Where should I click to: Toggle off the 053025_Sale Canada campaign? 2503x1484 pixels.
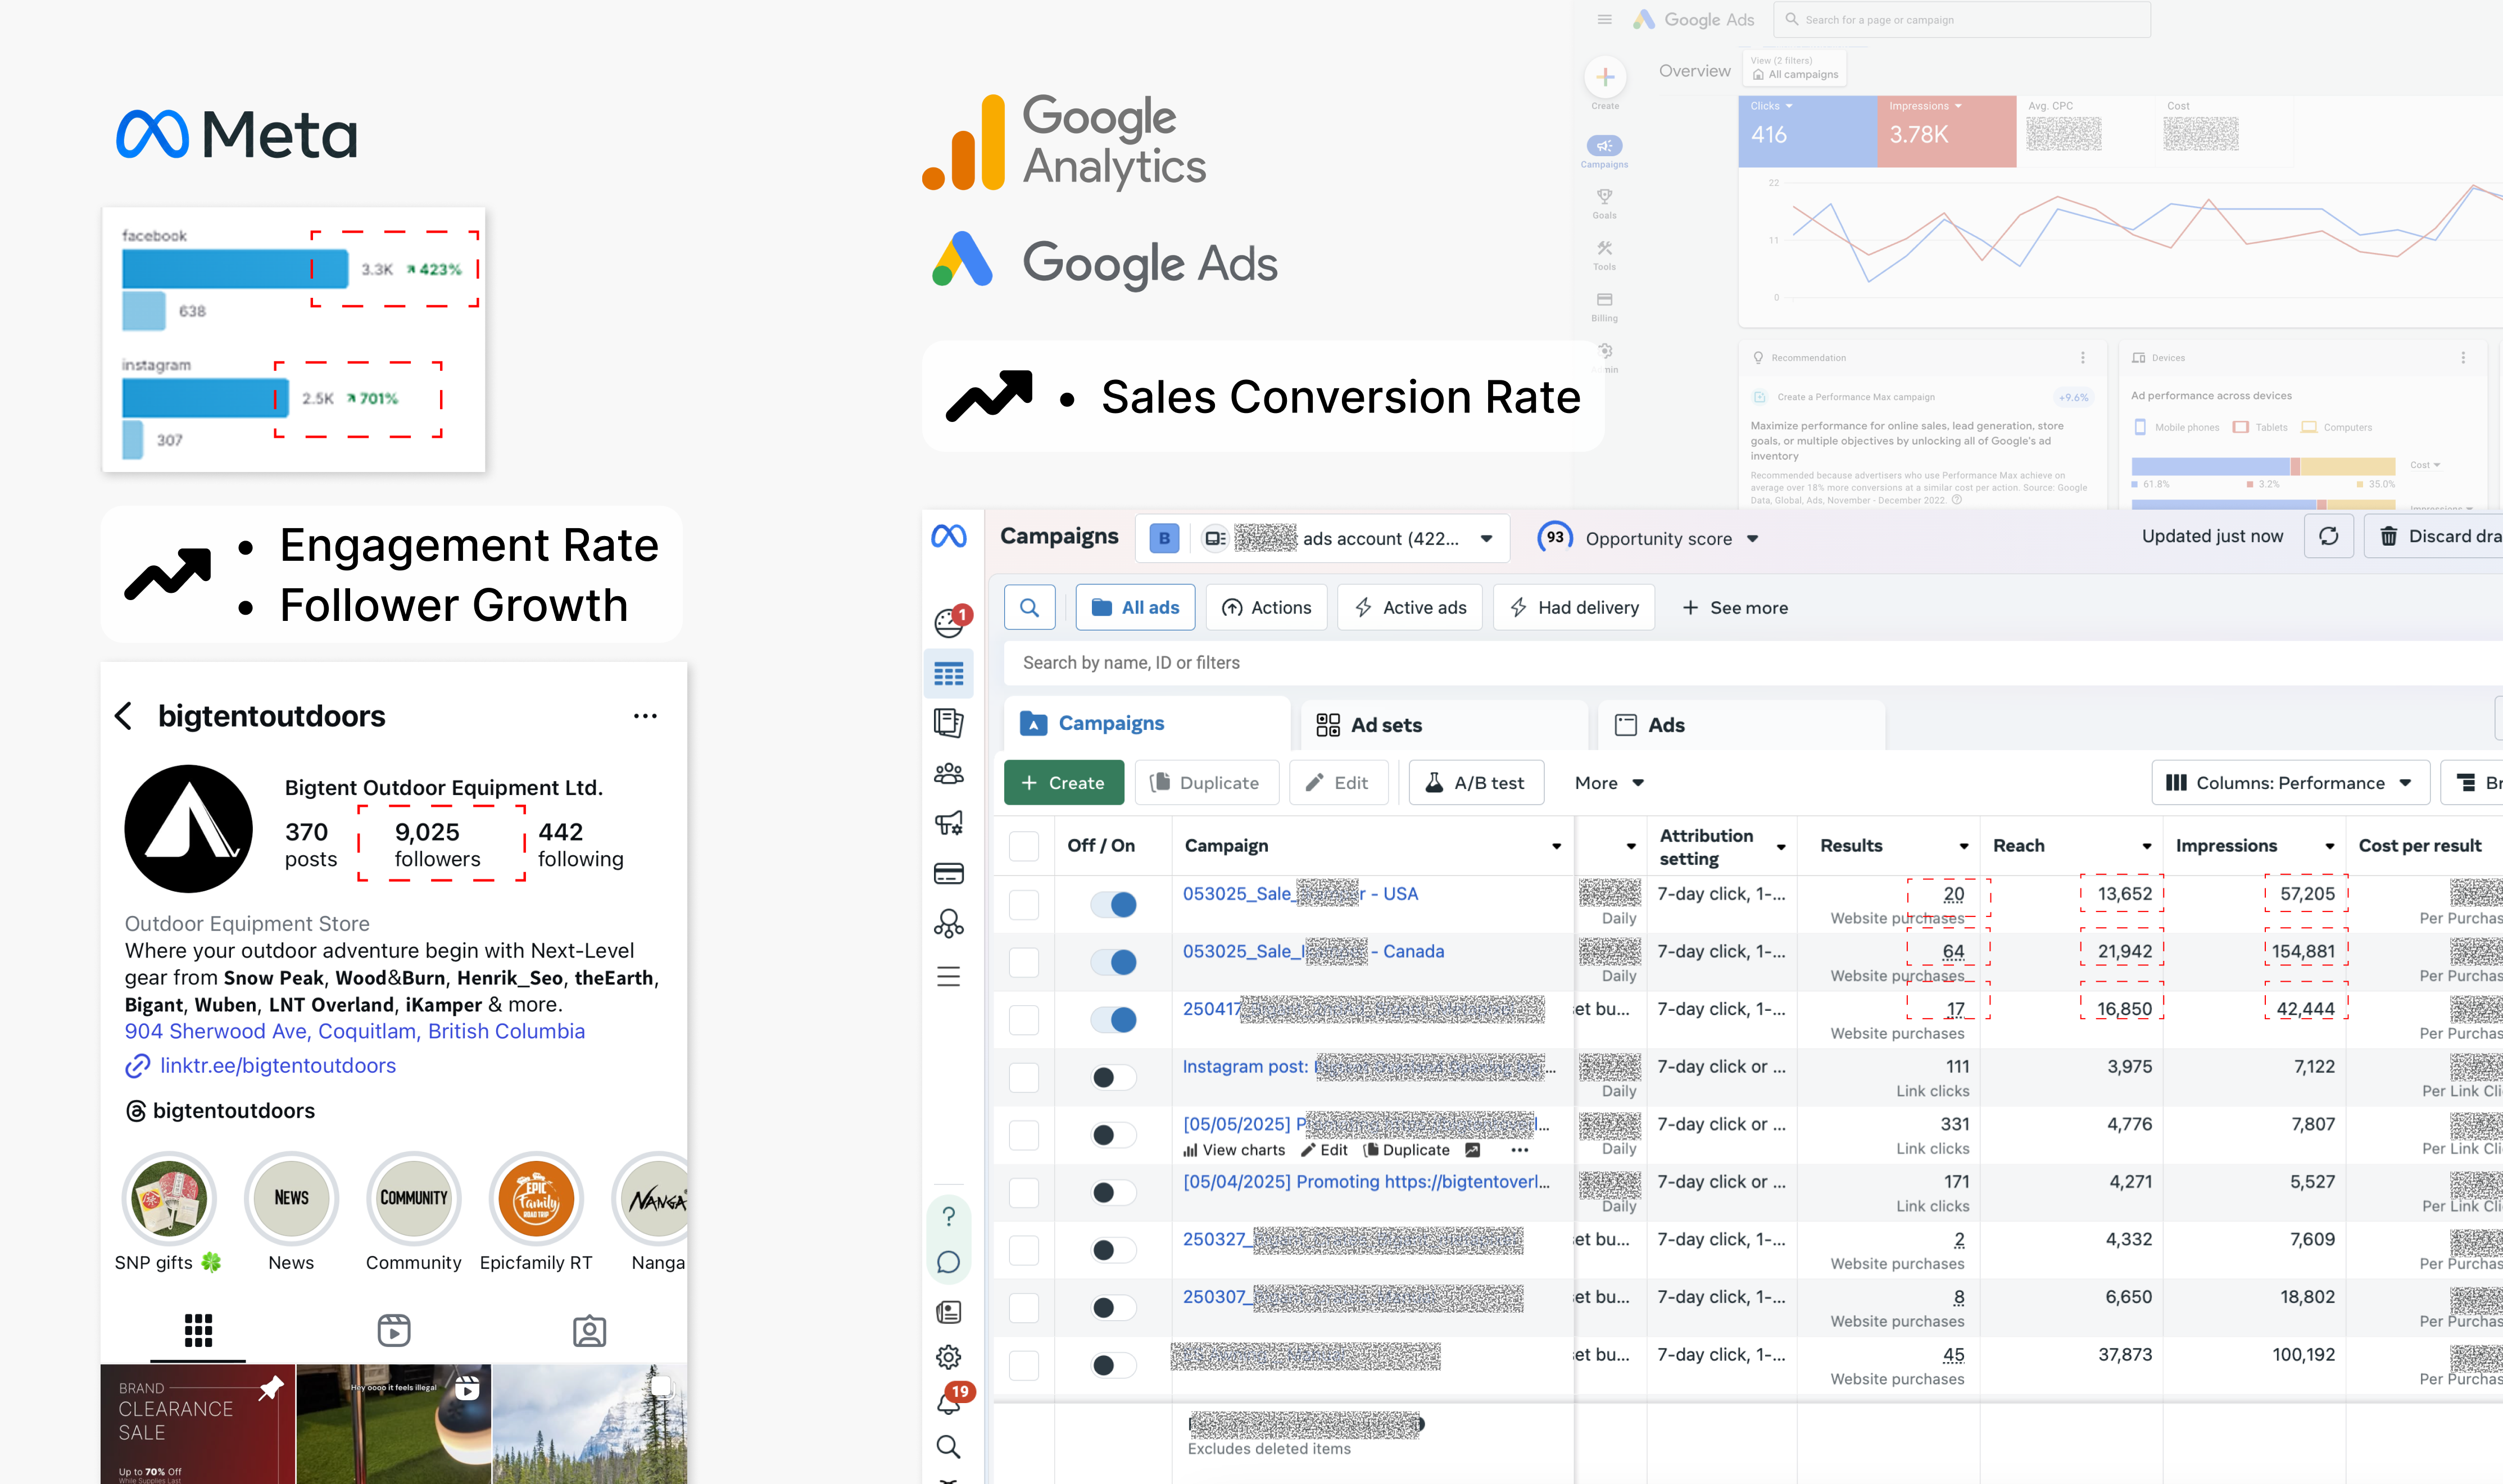(x=1113, y=962)
